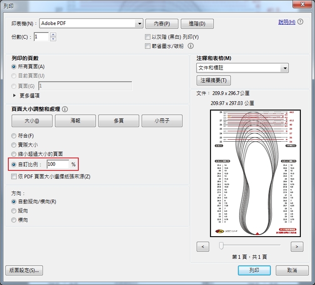Viewport: 315px width, 285px height.
Task: Enable 依 PDF 頁面大小選擇紙張來源 checkbox
Action: pyautogui.click(x=15, y=177)
